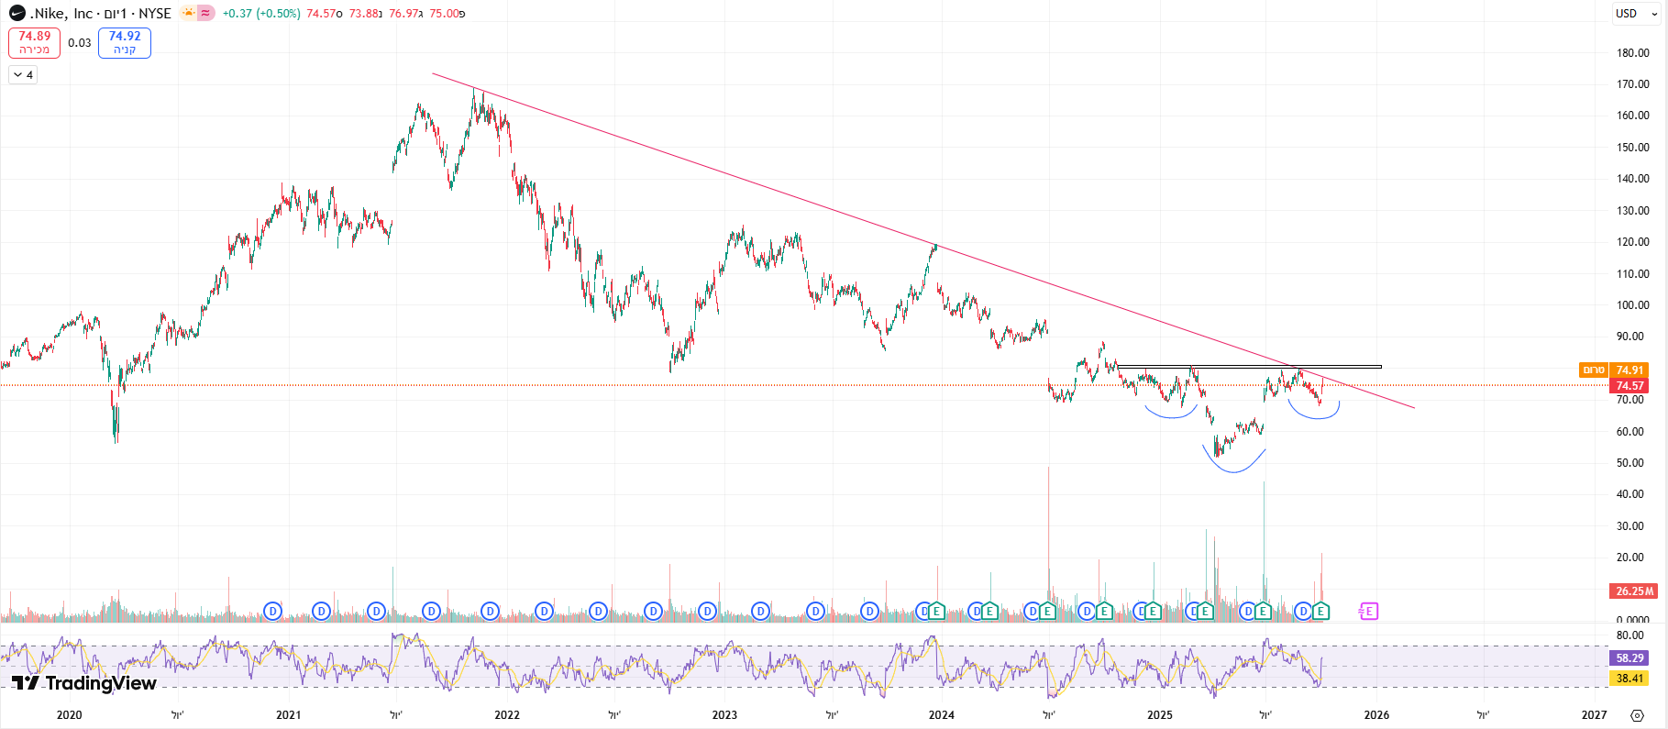The width and height of the screenshot is (1668, 729).
Task: Open the third 2024 dividend D marker
Action: coord(1087,611)
